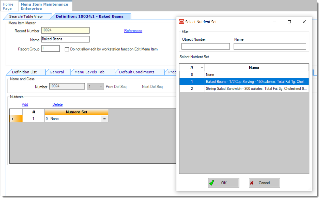Viewport: 321px width, 200px height.
Task: Click the dialog resize grip at bottom corner
Action: (310, 189)
